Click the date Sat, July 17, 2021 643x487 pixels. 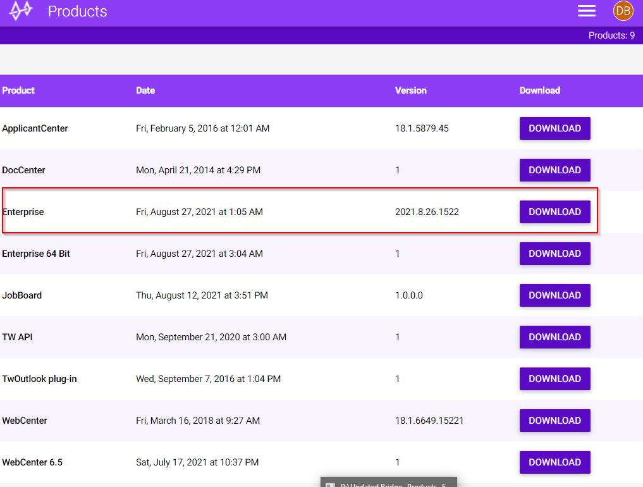[x=197, y=462]
